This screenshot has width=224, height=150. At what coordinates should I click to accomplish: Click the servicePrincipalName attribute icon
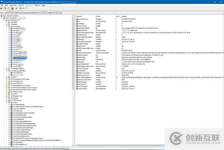pos(77,77)
